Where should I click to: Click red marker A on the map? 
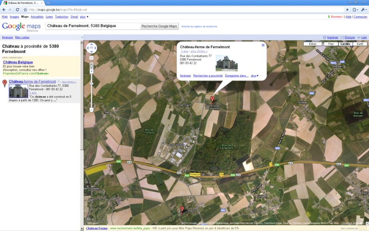pyautogui.click(x=212, y=99)
